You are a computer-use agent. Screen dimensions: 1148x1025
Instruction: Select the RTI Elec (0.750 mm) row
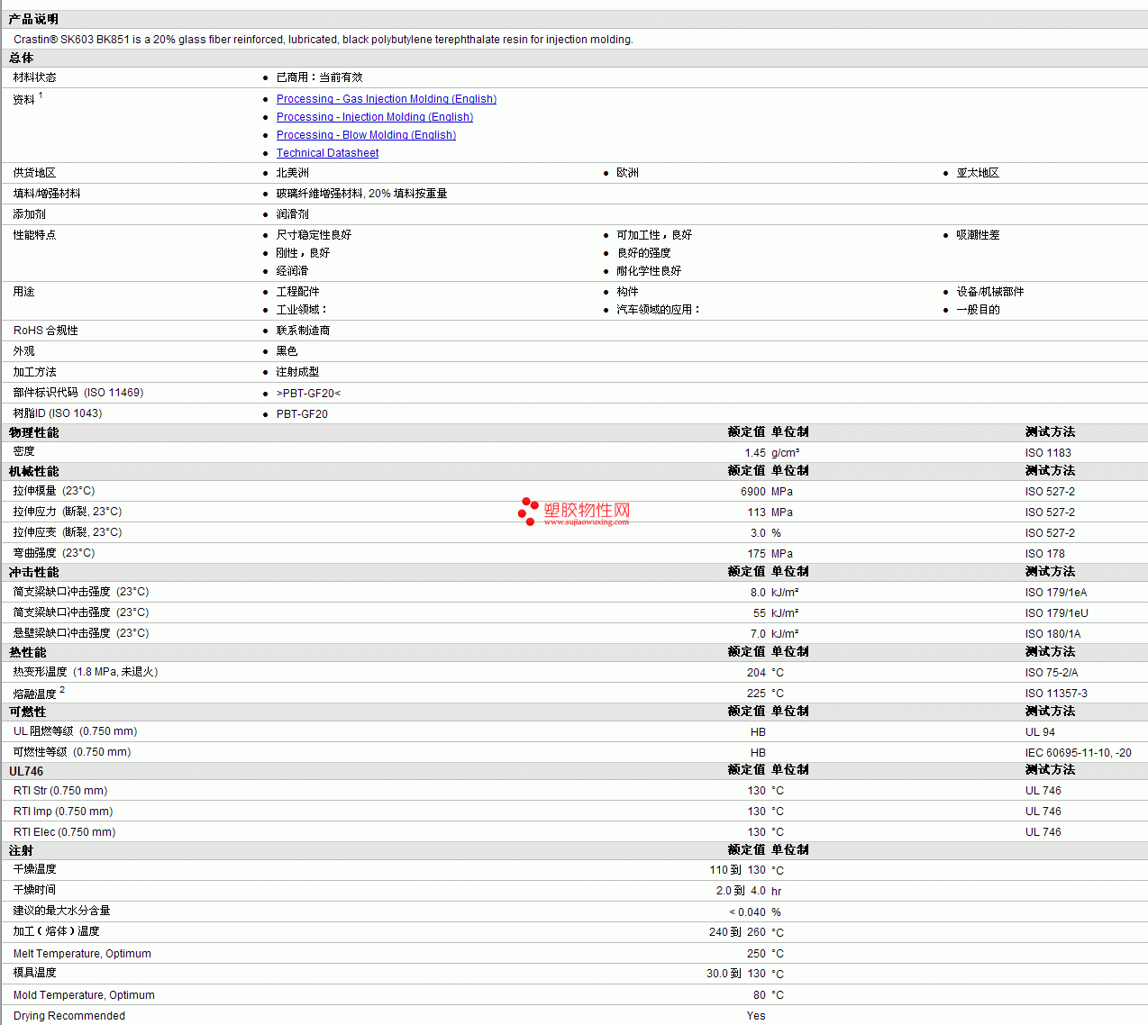click(574, 832)
